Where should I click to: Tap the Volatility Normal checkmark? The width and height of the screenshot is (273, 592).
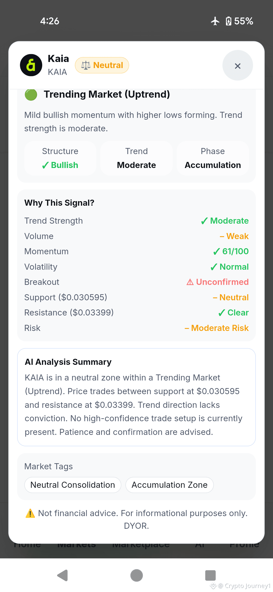(x=214, y=267)
